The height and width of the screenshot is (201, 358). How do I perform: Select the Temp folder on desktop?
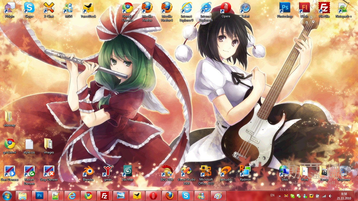point(324,174)
